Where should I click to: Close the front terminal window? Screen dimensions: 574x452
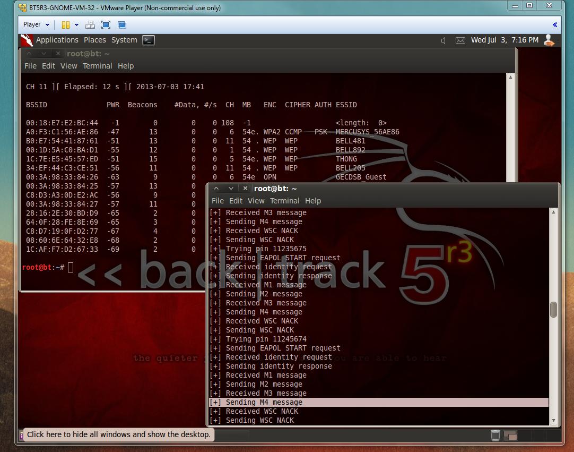click(x=245, y=189)
